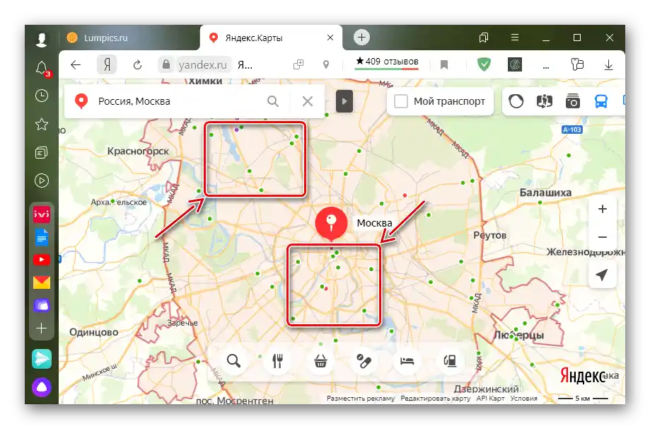Click Балашиха label on map
The image size is (650, 429).
coord(545,193)
